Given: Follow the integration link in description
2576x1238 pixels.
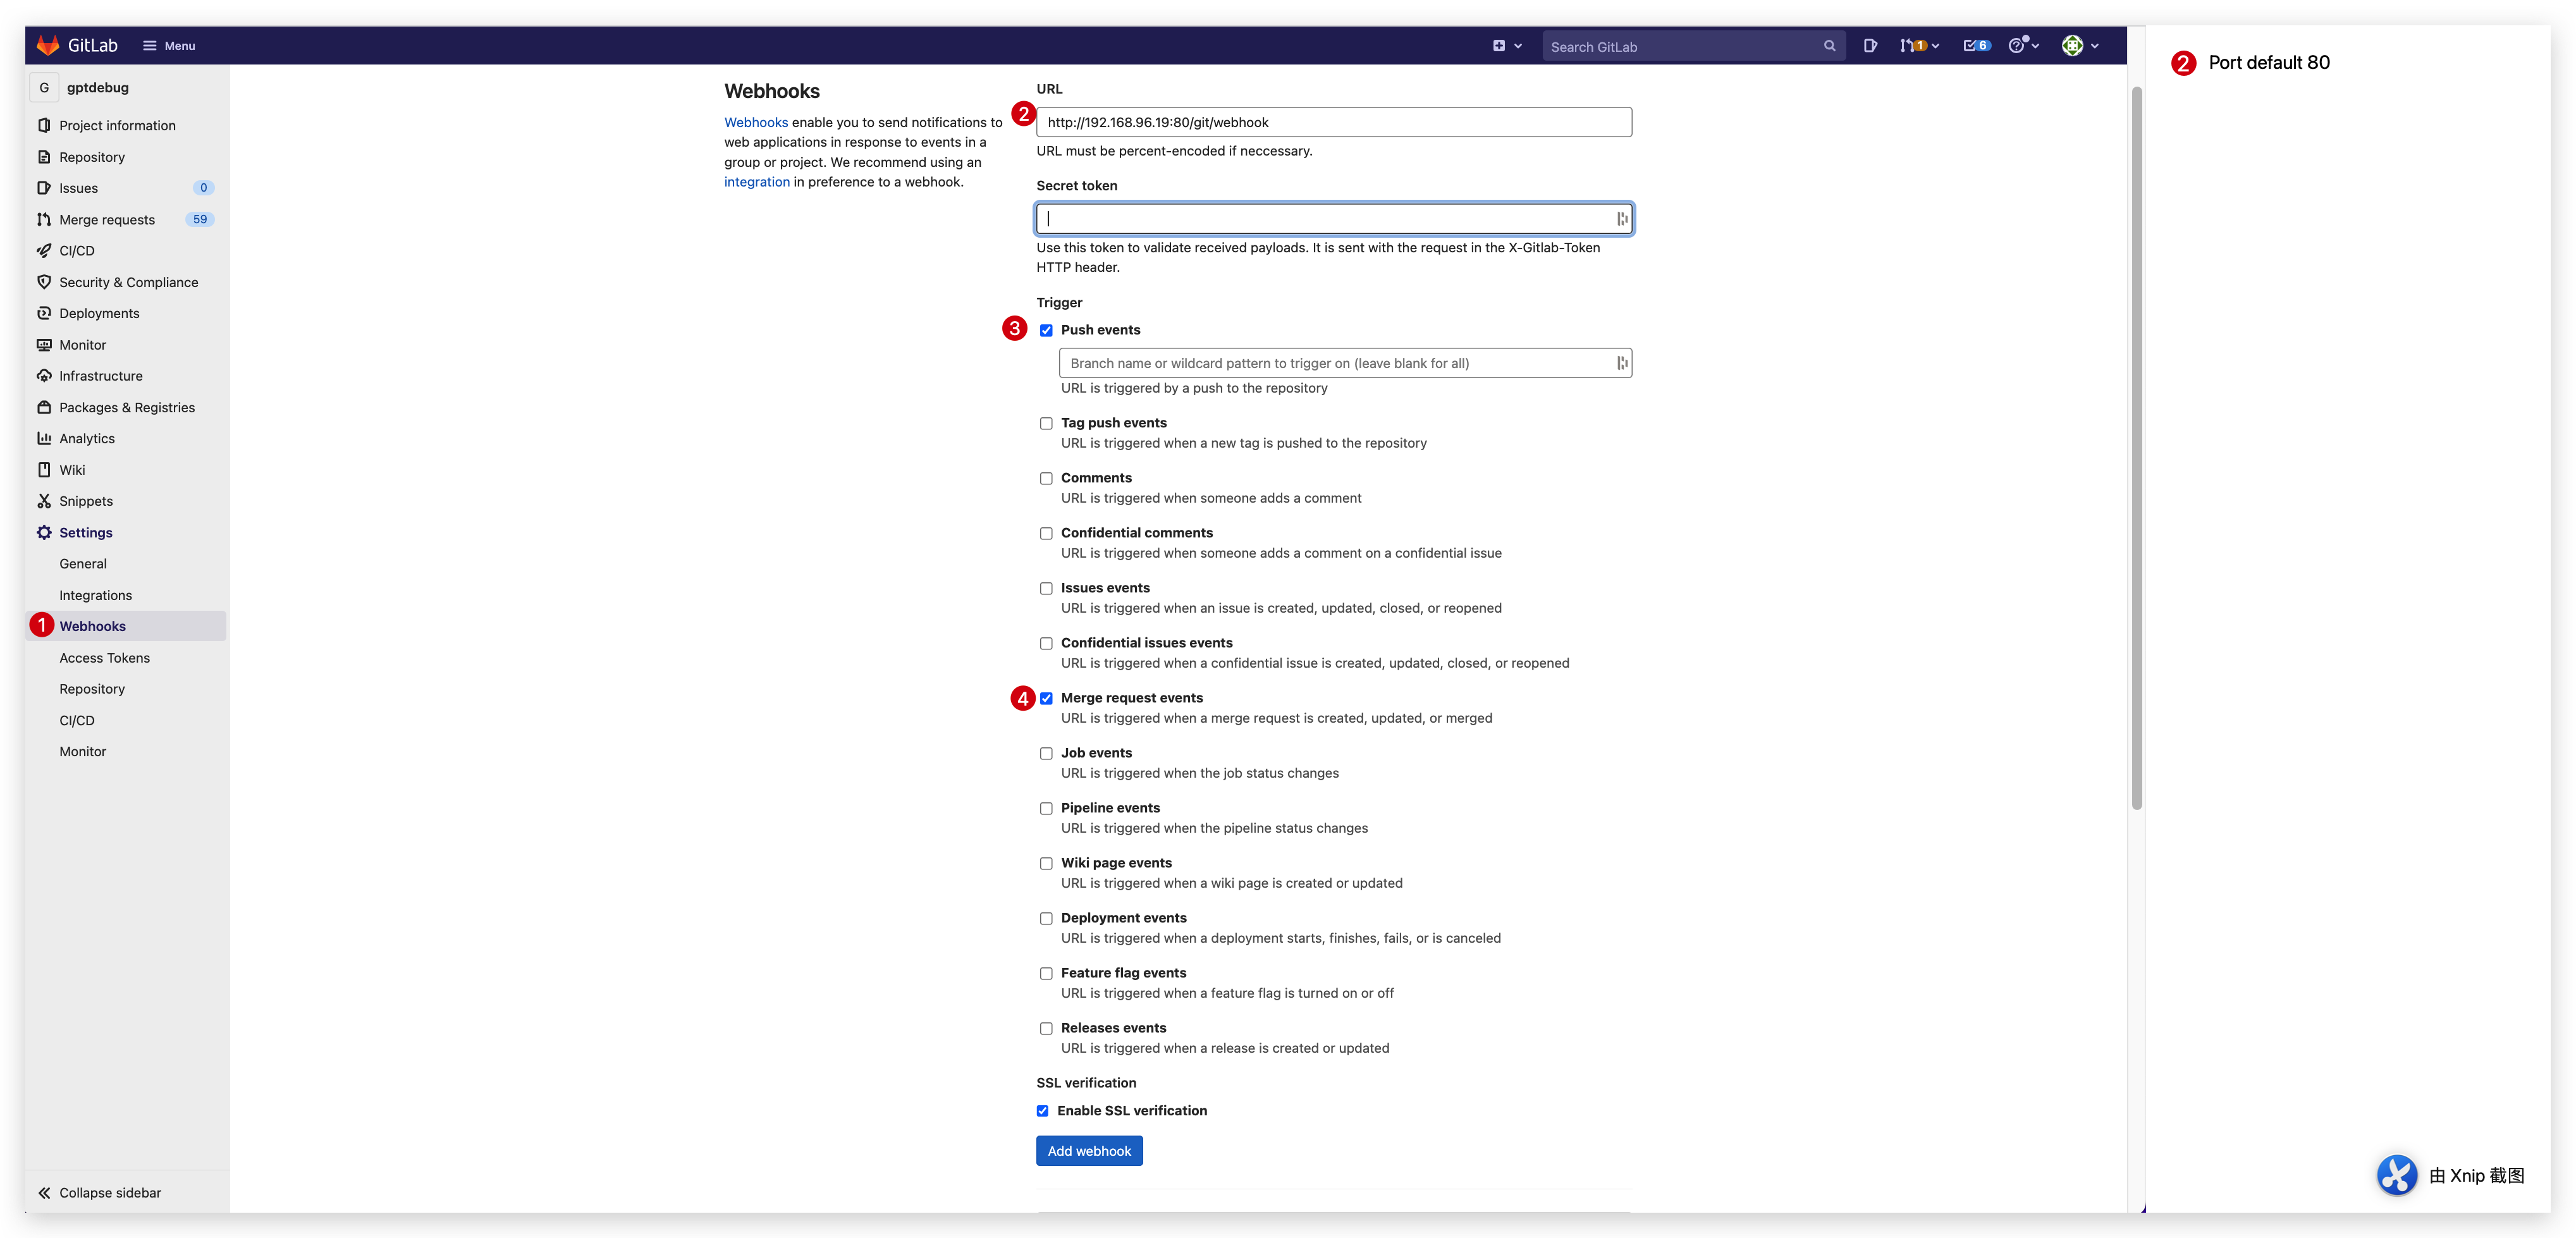Looking at the screenshot, I should [756, 182].
